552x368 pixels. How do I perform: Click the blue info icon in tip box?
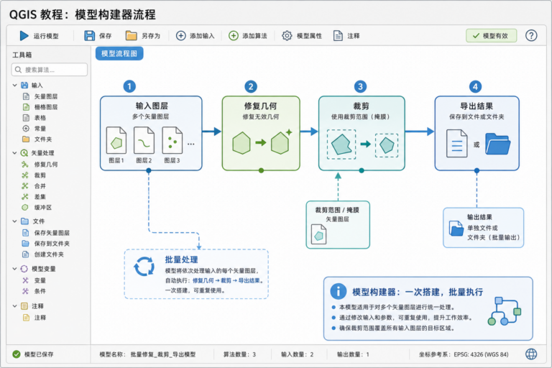[339, 291]
